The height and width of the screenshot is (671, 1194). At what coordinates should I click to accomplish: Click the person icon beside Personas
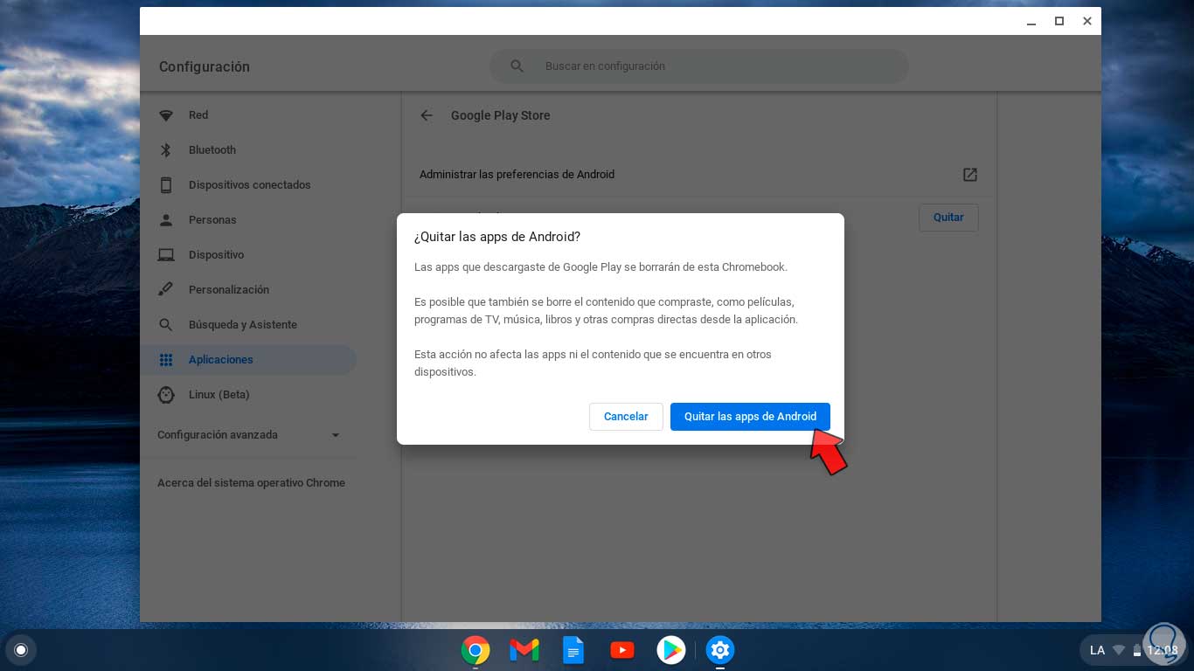pyautogui.click(x=166, y=220)
